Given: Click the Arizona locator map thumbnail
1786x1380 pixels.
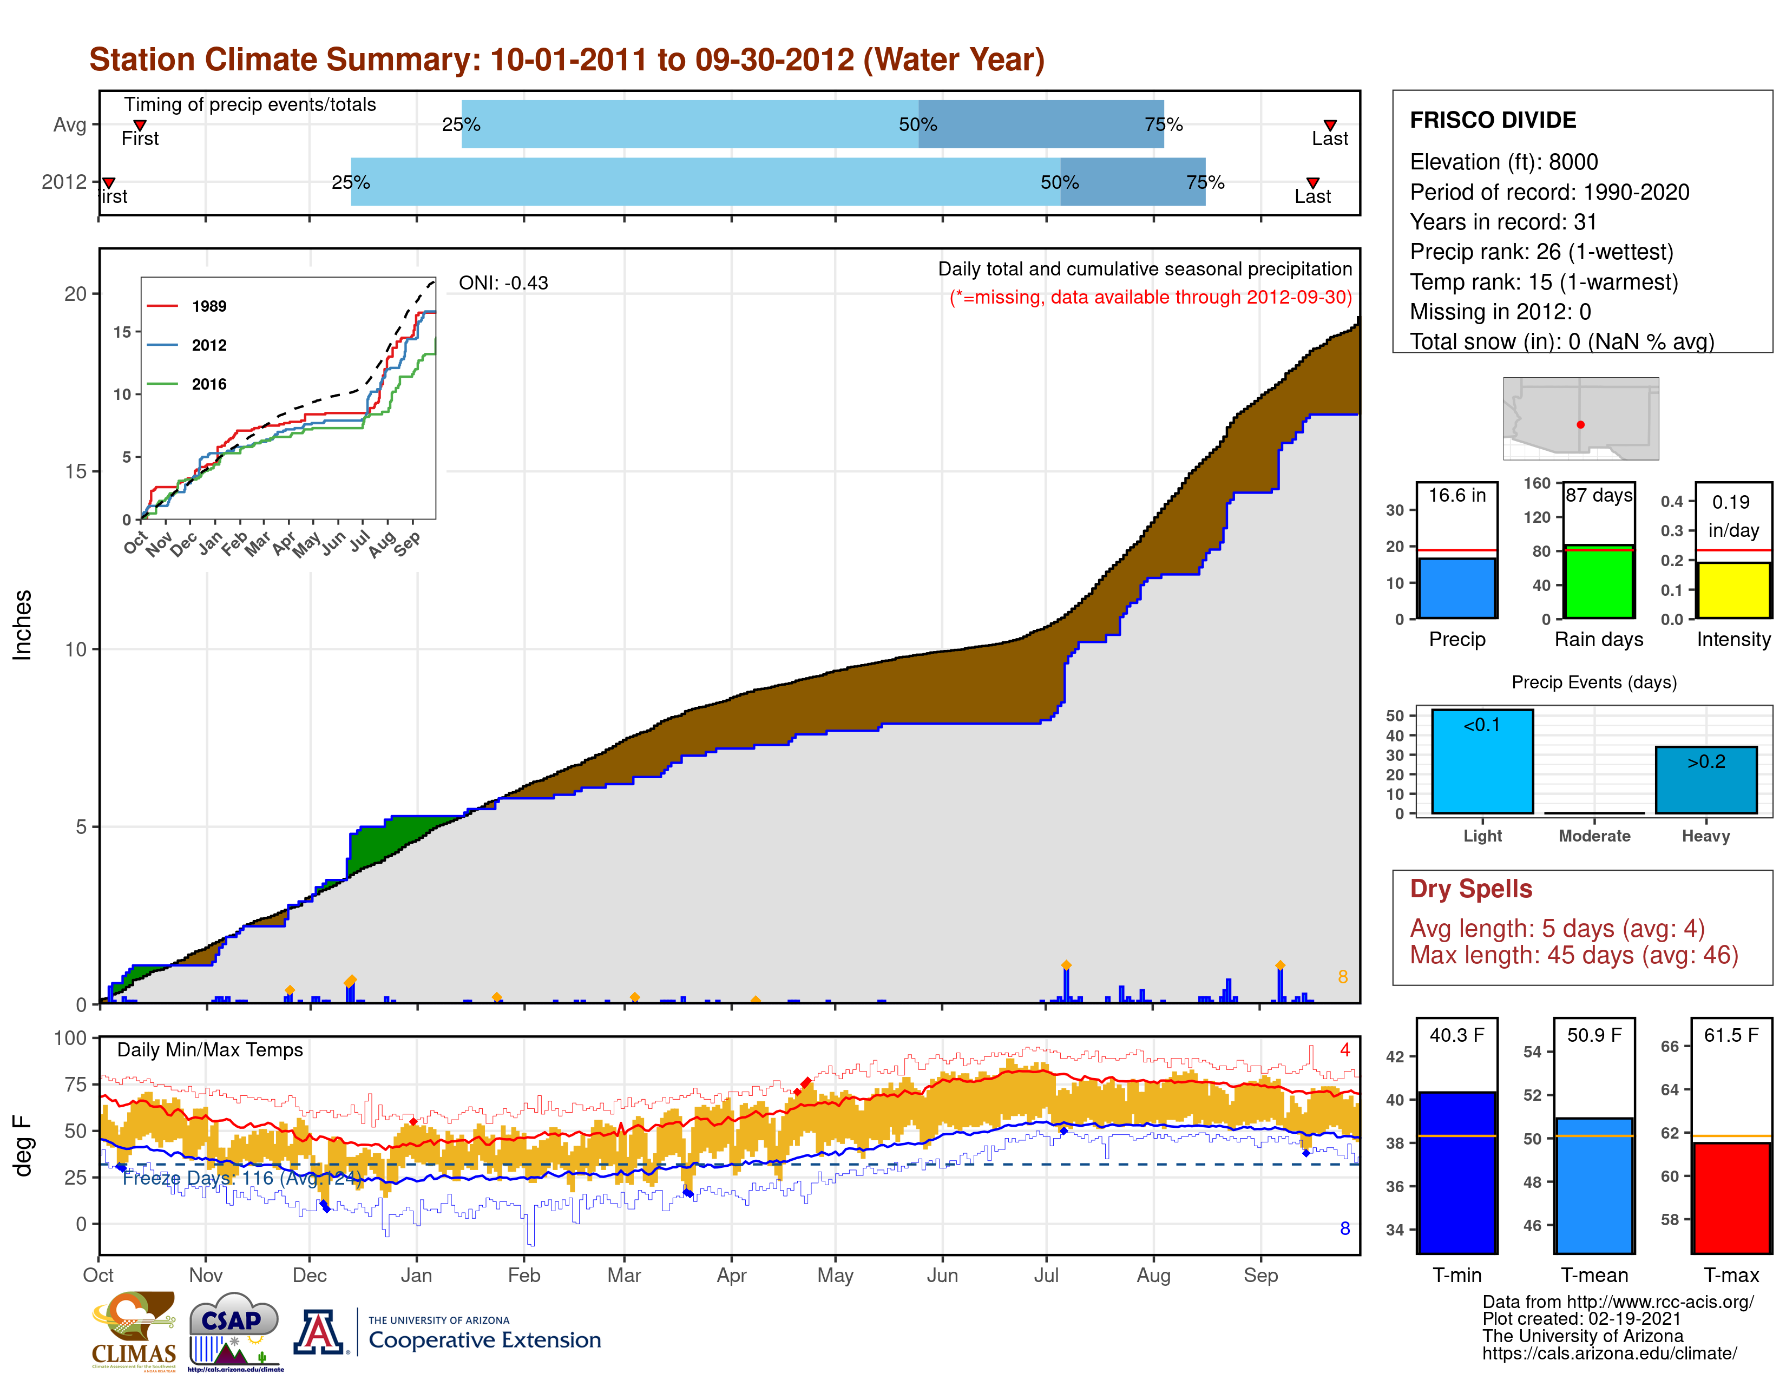Looking at the screenshot, I should coord(1581,418).
